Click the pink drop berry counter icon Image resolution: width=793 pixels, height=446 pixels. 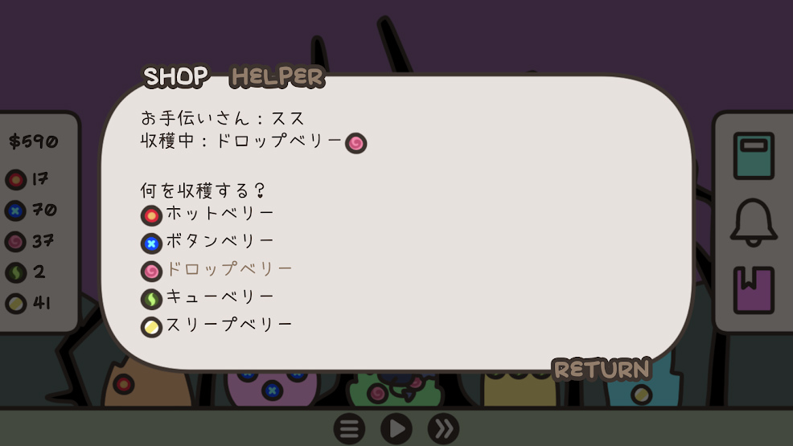15,242
